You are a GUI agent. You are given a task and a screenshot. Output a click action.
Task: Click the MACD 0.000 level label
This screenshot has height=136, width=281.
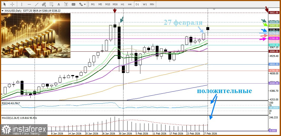(273, 131)
